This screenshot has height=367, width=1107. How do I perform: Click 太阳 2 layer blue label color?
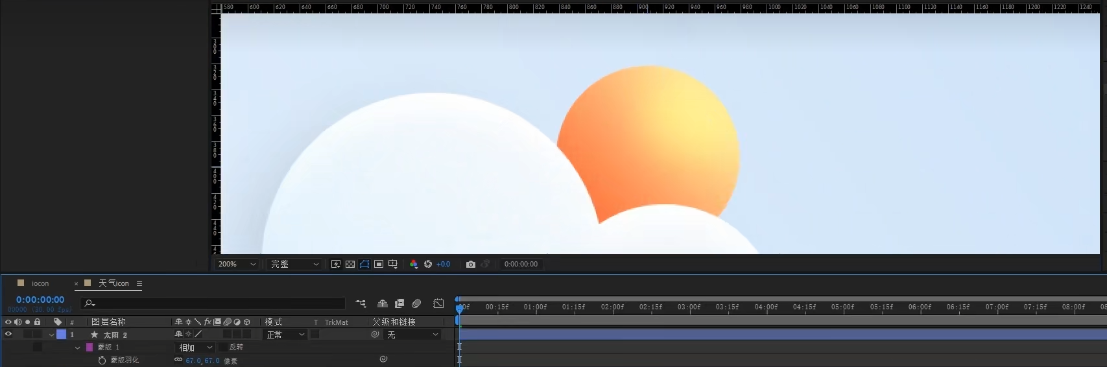coord(61,335)
